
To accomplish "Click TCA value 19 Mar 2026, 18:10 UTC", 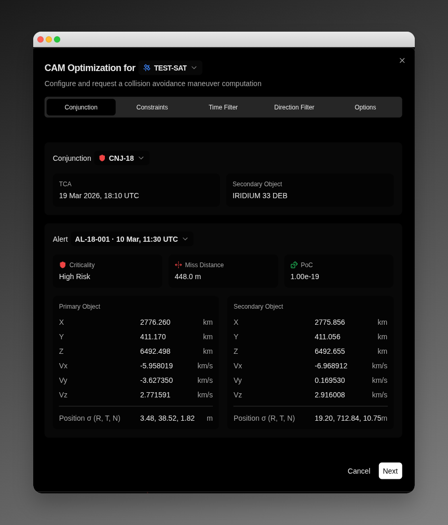I will pos(99,196).
